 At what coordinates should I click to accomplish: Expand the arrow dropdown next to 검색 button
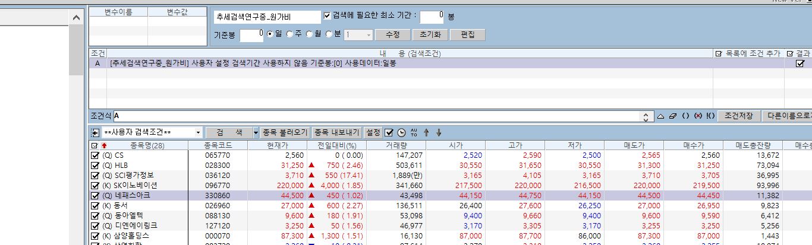click(256, 132)
